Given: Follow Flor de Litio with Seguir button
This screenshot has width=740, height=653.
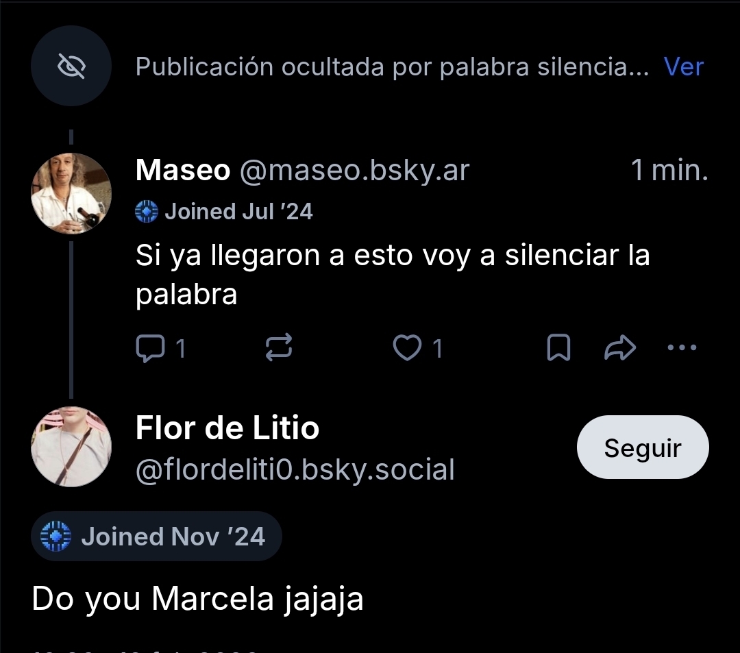Looking at the screenshot, I should [643, 447].
